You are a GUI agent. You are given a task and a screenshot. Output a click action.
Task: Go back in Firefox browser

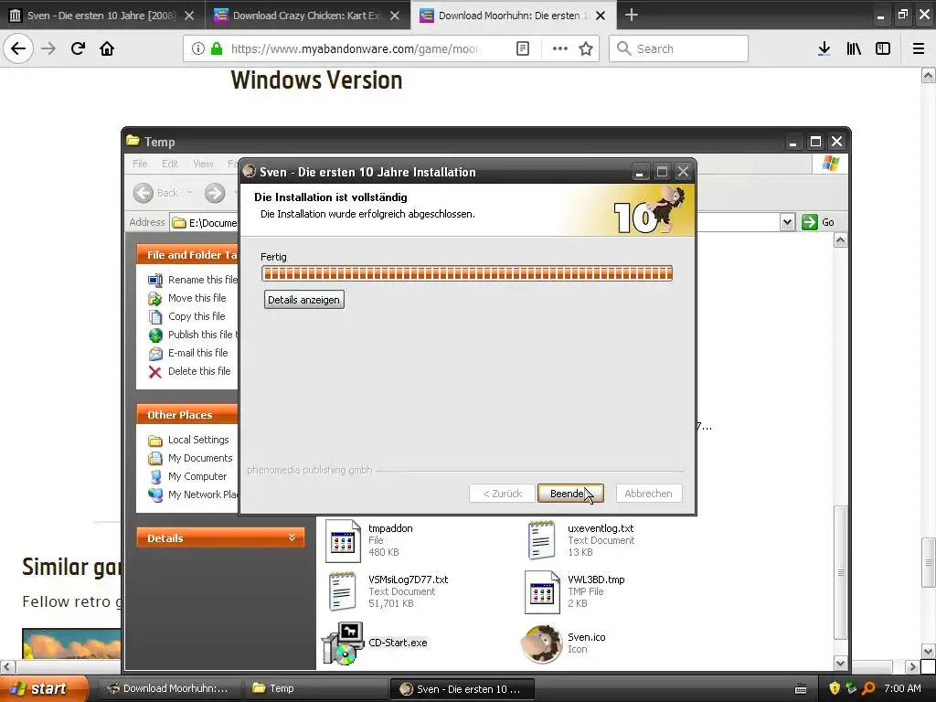click(18, 48)
